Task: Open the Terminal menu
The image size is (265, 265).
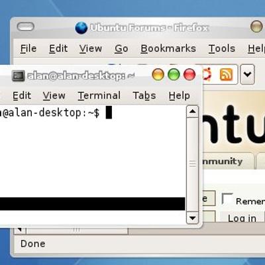Action: pos(99,96)
